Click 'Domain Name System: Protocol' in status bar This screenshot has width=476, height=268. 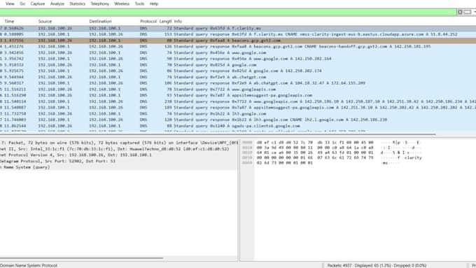[29, 265]
